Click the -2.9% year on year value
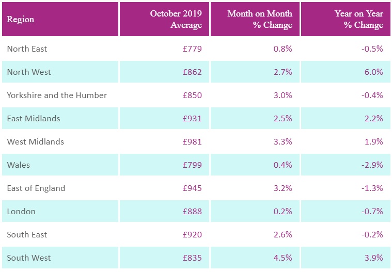The width and height of the screenshot is (392, 272). click(x=372, y=165)
